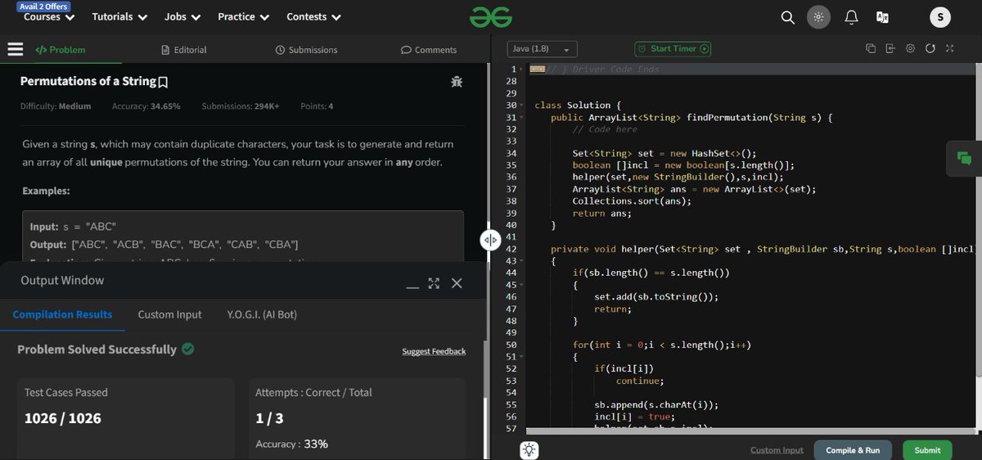Click the Points: 4 label
This screenshot has width=982, height=460.
(x=317, y=106)
